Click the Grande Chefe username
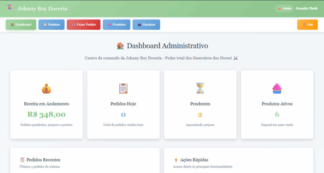 307,9
